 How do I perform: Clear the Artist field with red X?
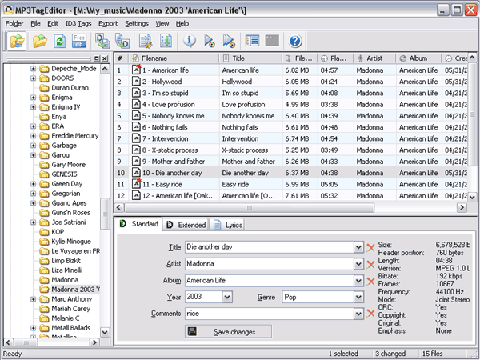tap(370, 264)
